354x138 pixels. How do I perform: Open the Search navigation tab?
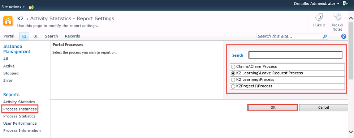pos(51,36)
